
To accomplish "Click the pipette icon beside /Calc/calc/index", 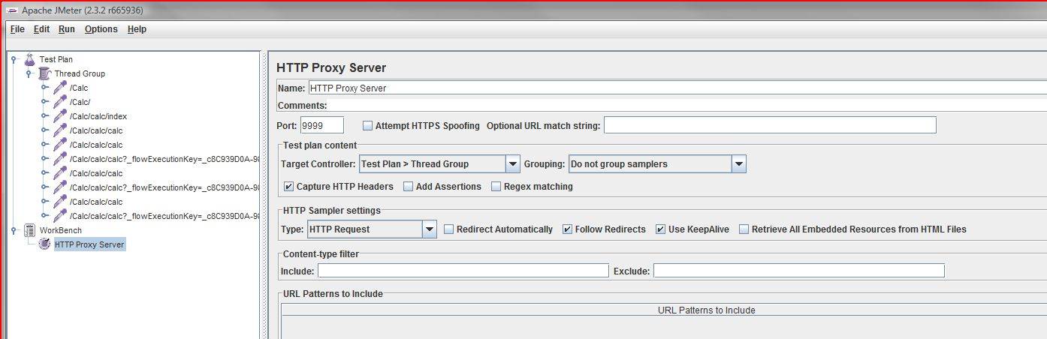I will point(60,116).
